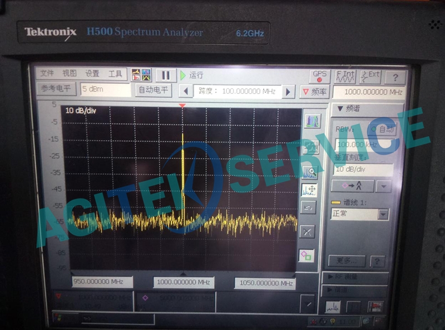The width and height of the screenshot is (445, 330).
Task: Click the marker shapes icon in the side toolbar
Action: pos(306,256)
